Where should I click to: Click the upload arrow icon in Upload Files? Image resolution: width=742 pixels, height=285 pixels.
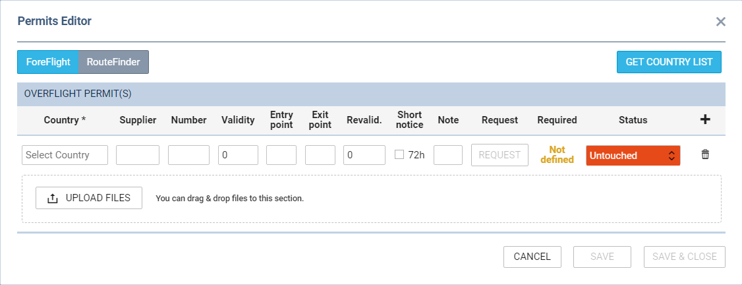click(53, 199)
